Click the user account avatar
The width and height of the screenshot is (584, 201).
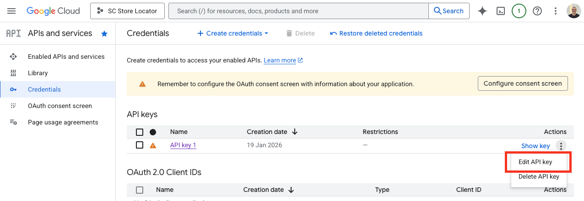(x=573, y=11)
